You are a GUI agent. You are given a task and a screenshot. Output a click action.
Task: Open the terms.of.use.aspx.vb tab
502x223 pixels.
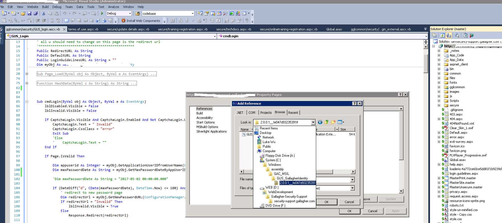coord(83,29)
